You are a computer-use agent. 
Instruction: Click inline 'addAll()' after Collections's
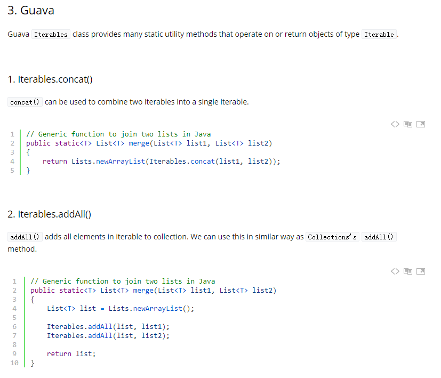[x=379, y=237]
